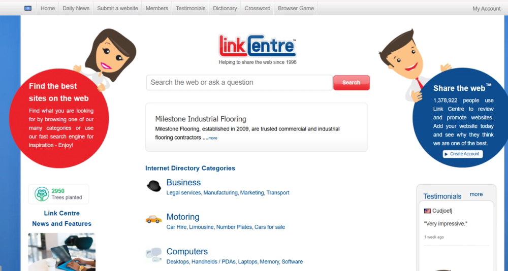Click the Create Account button
Screen dimensions: 508x271
463,154
